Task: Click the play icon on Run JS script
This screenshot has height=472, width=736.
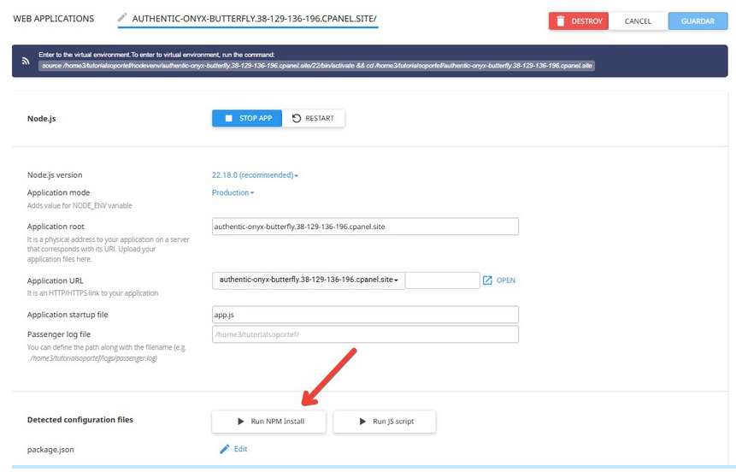Action: [362, 422]
